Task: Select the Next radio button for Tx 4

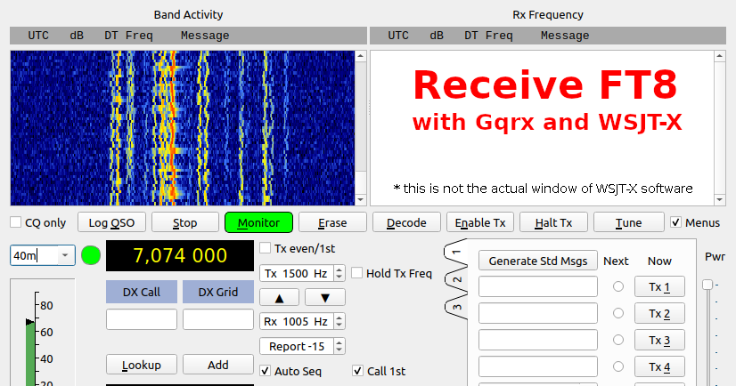Action: (x=618, y=366)
